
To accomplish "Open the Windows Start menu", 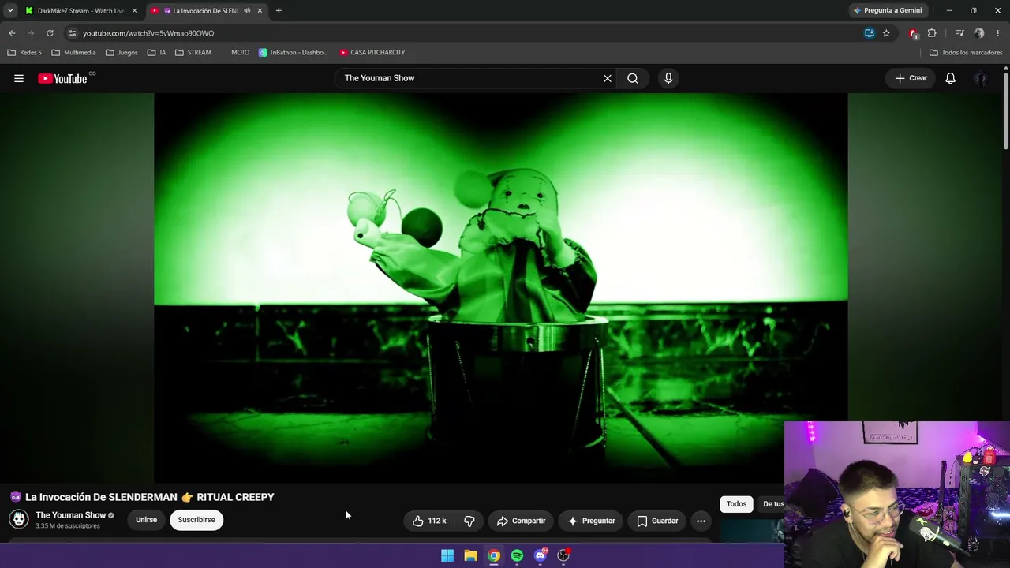I will pos(447,555).
